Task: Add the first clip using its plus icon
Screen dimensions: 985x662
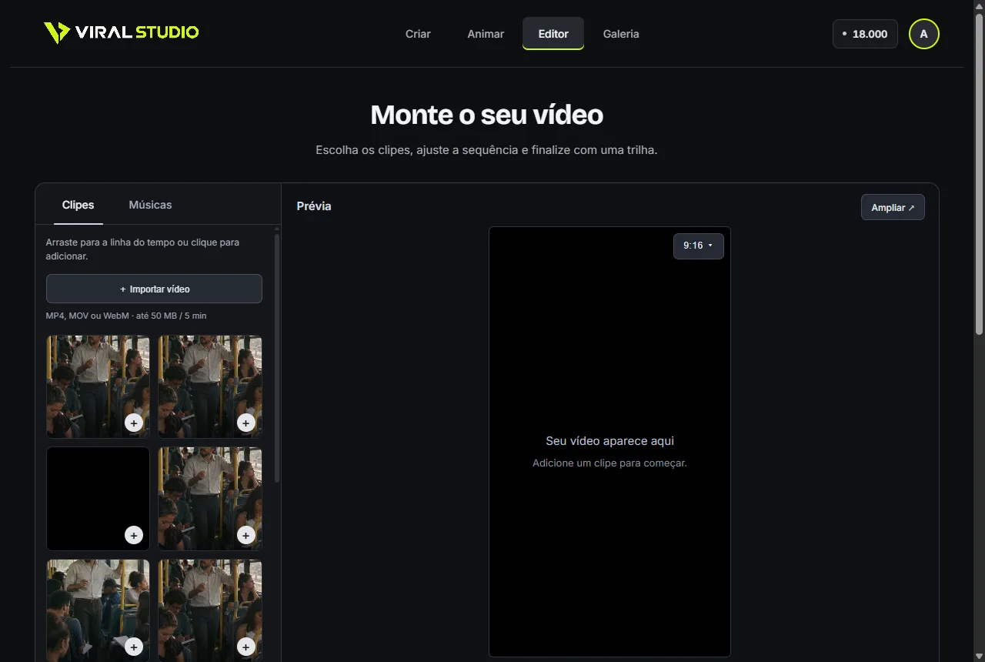Action: (x=134, y=423)
